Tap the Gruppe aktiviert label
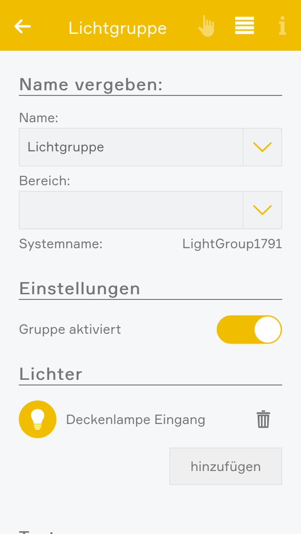Image resolution: width=301 pixels, height=534 pixels. [70, 330]
